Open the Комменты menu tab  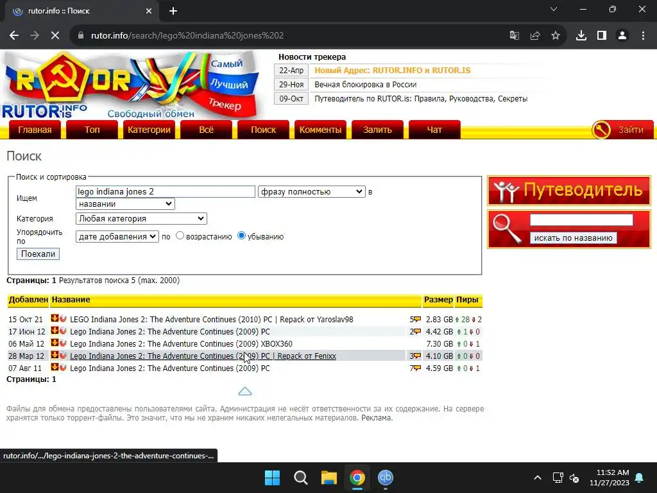[x=321, y=130]
